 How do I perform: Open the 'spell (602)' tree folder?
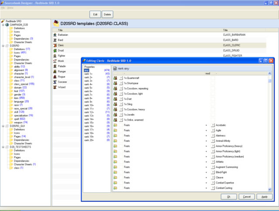click(x=20, y=119)
